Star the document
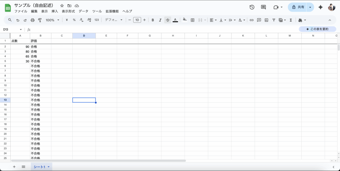Image resolution: width=340 pixels, height=171 pixels. tap(62, 6)
